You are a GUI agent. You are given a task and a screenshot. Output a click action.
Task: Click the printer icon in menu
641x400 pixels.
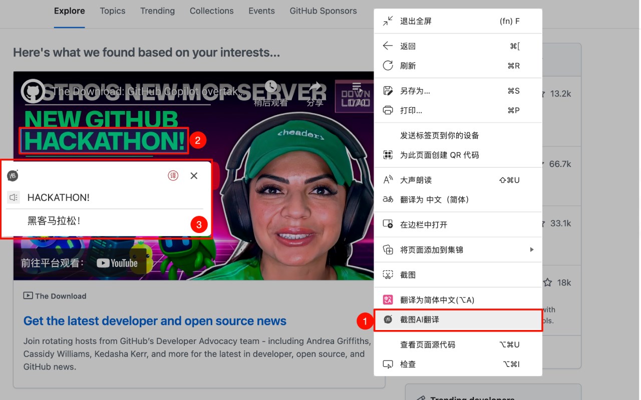388,110
